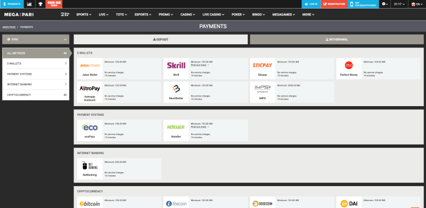
Task: Expand the Esports menu
Action: coord(143,15)
